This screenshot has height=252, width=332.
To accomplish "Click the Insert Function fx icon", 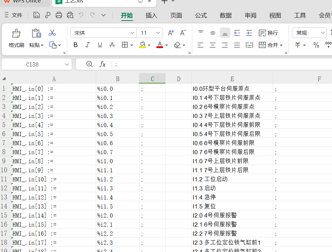I will 102,64.
